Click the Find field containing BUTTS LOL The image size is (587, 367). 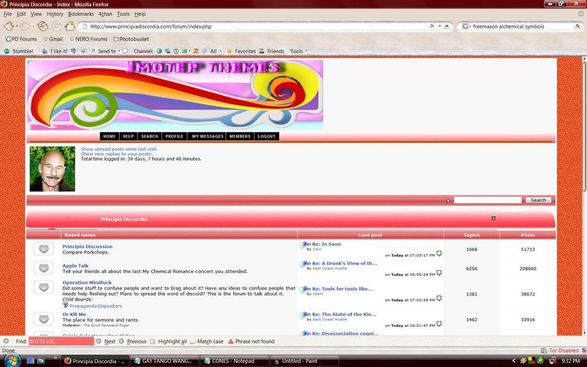point(61,341)
